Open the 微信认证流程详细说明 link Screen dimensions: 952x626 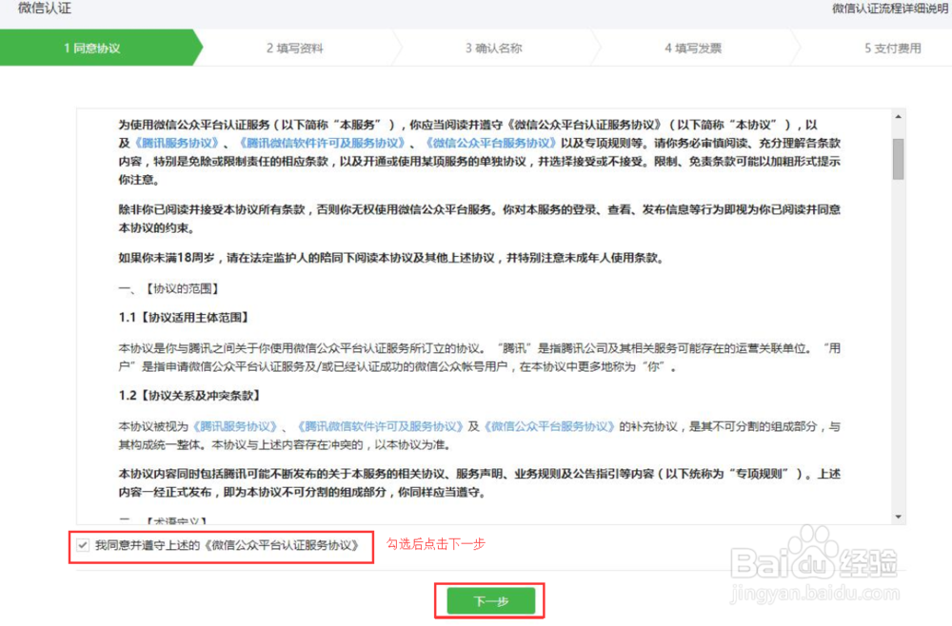pyautogui.click(x=890, y=9)
